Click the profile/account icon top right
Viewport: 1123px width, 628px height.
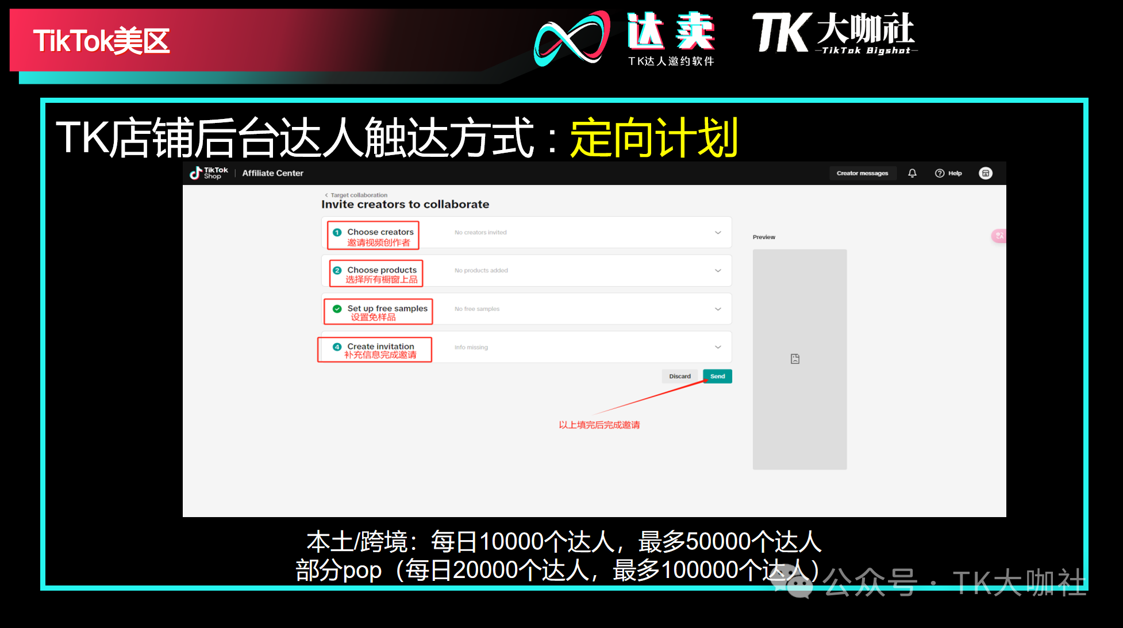pos(986,173)
